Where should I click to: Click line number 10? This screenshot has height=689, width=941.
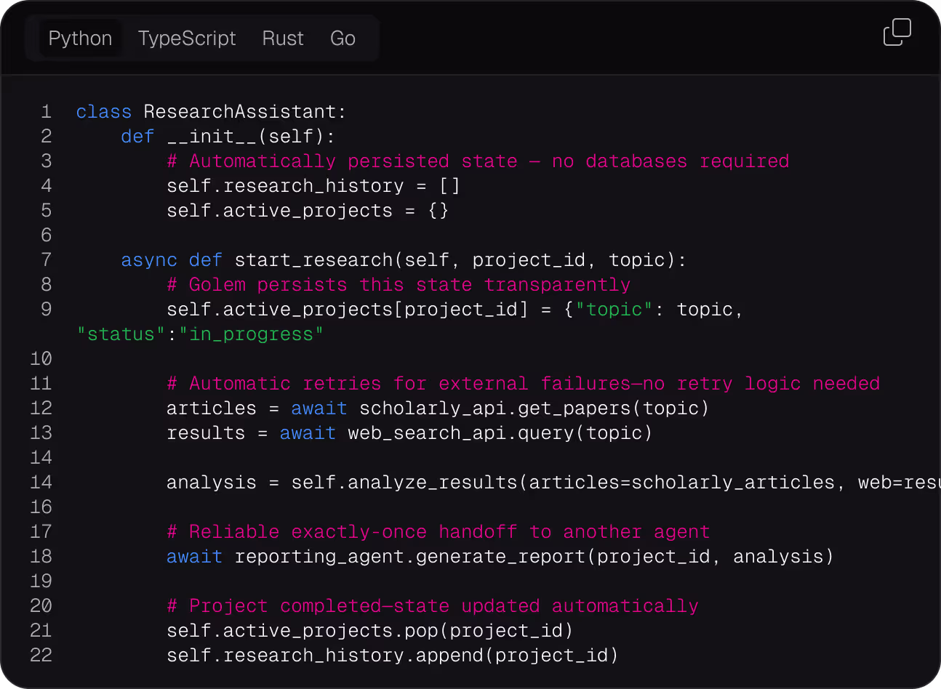[x=41, y=359]
